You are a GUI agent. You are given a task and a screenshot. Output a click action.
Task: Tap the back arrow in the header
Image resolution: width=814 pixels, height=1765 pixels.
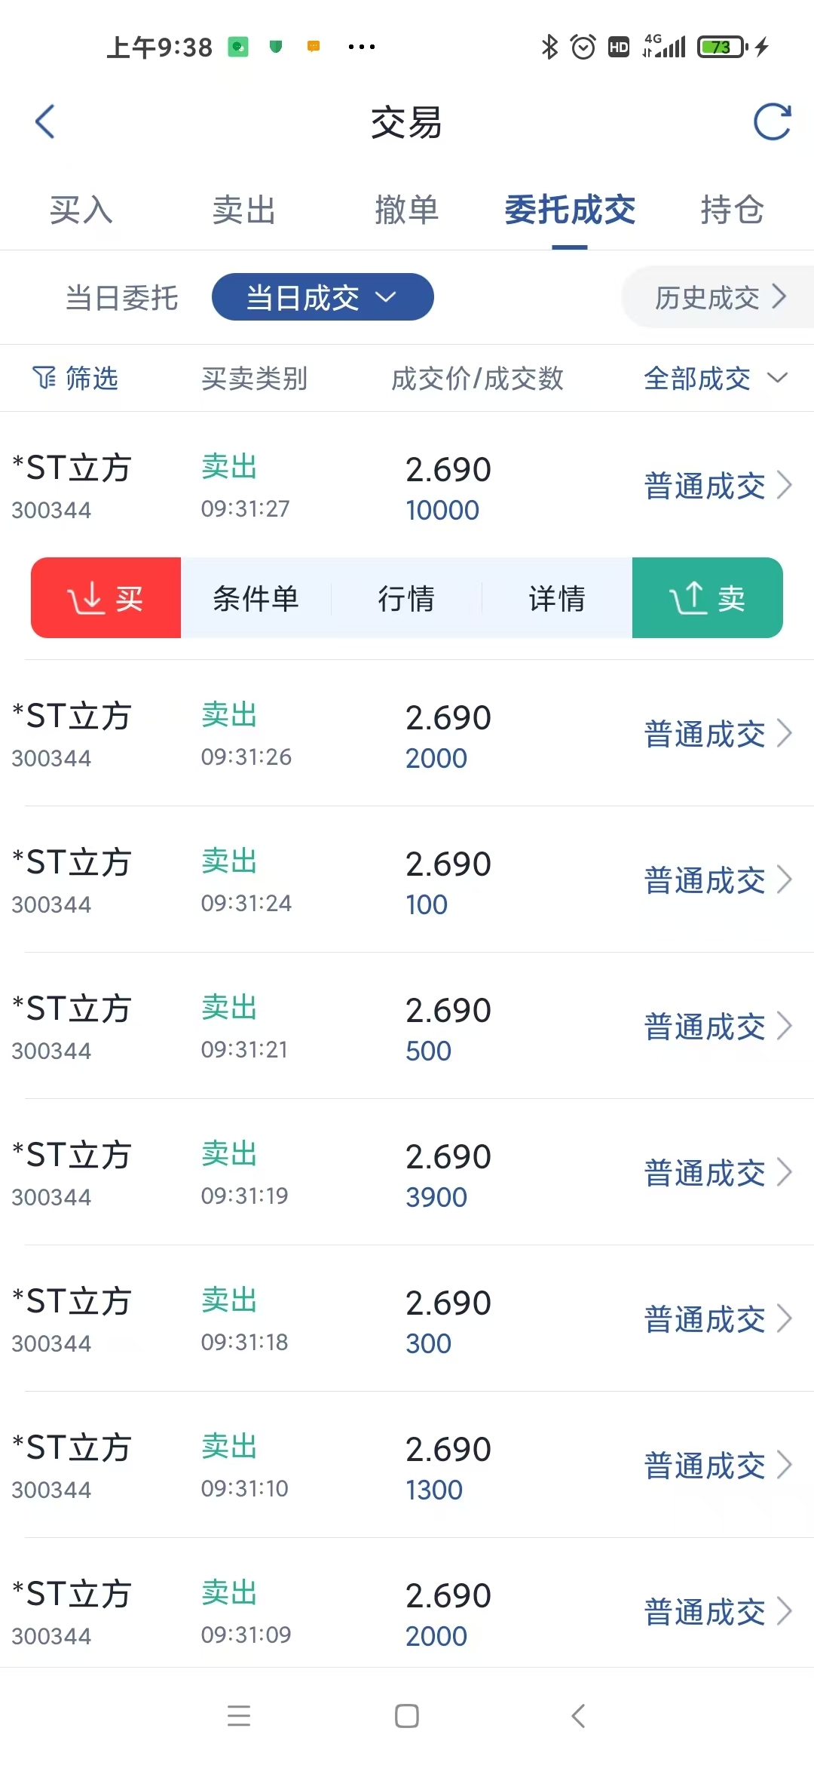click(45, 121)
